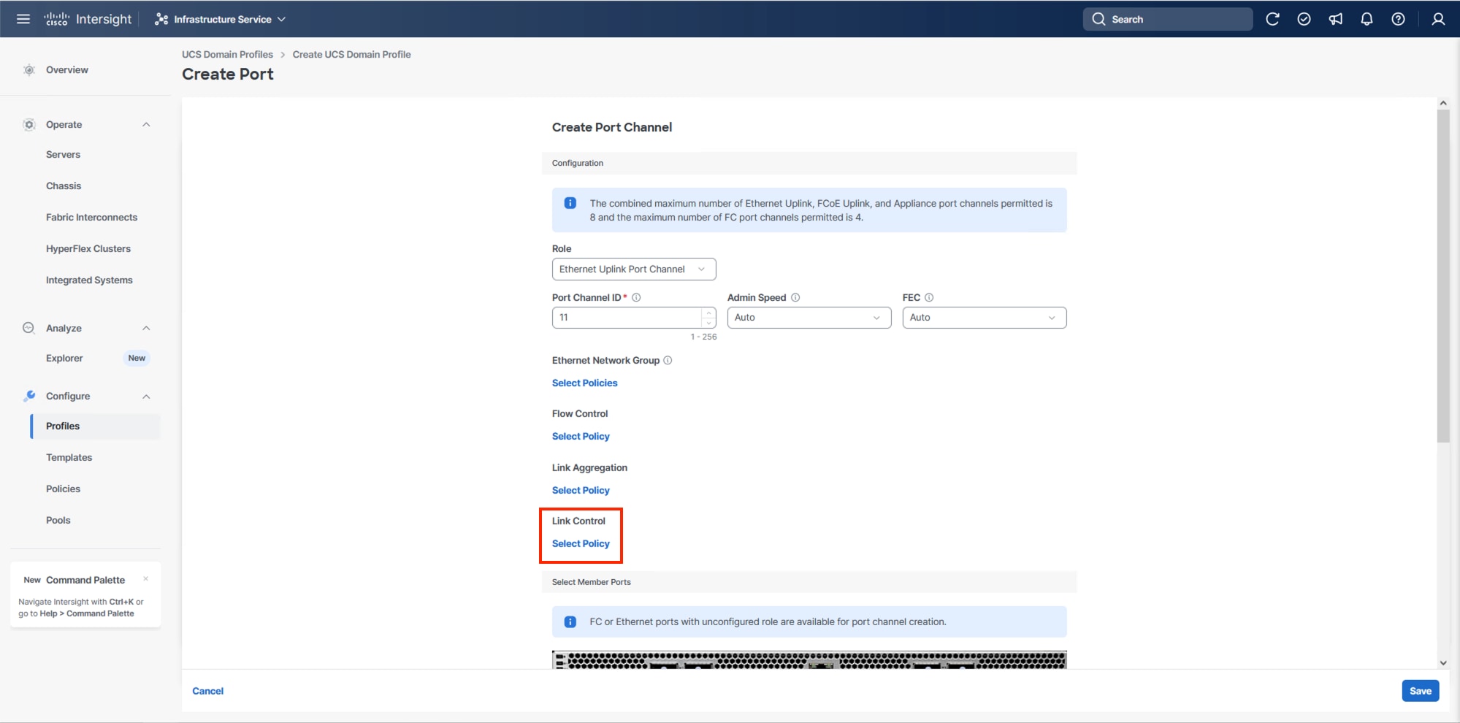Open the notifications bell
The image size is (1460, 723).
pyautogui.click(x=1367, y=19)
